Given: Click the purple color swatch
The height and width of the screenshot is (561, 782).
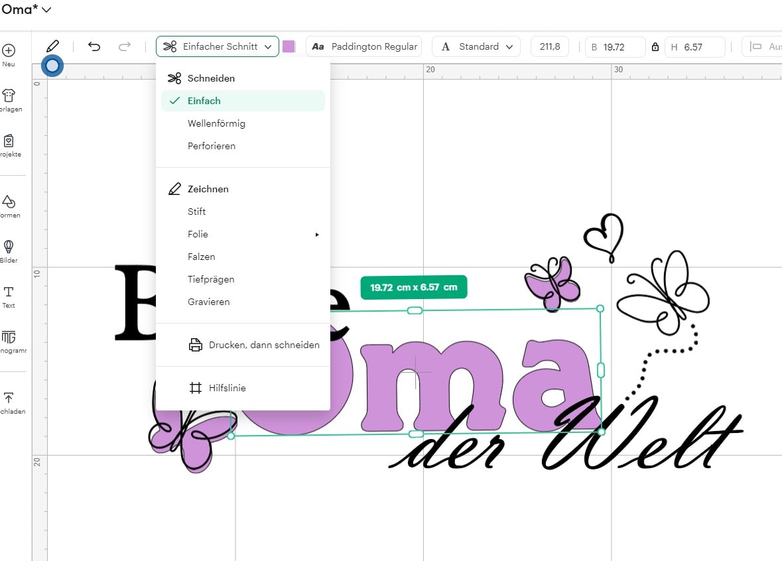Looking at the screenshot, I should [x=289, y=46].
